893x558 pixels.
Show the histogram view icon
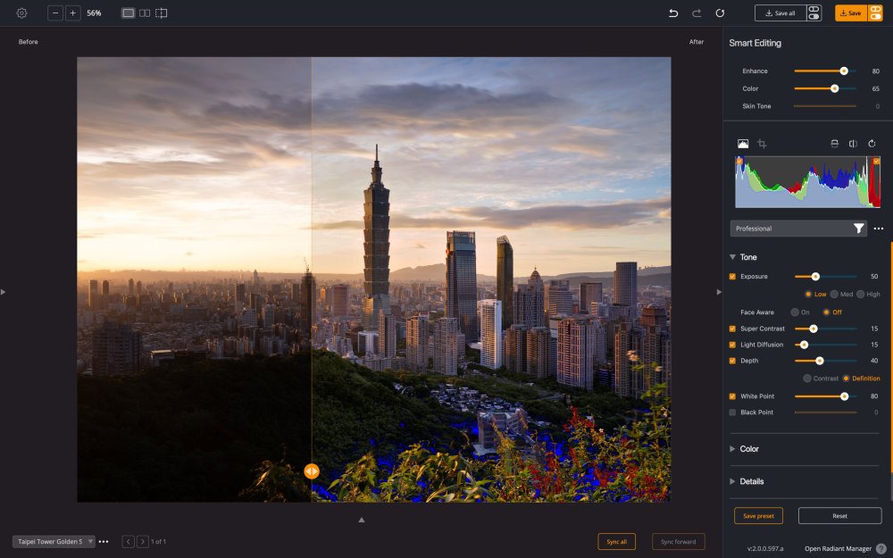[x=743, y=144]
